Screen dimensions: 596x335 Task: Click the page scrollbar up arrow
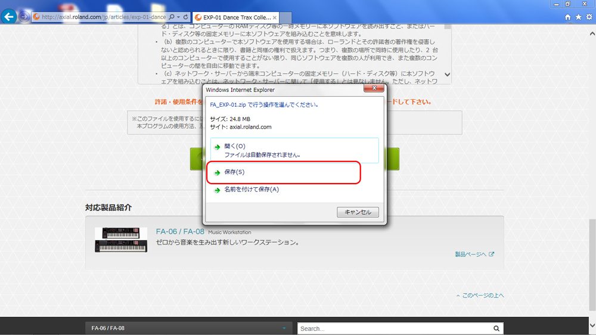pyautogui.click(x=592, y=34)
